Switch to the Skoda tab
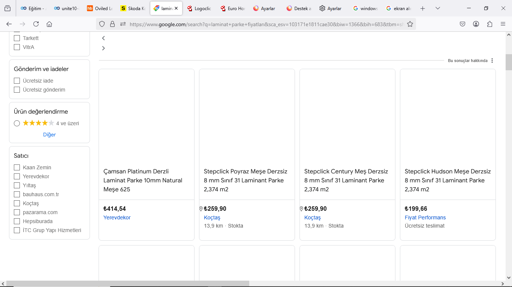Screen dimensions: 512x287 point(133,8)
